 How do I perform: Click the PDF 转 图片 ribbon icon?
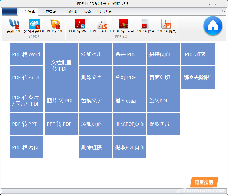pyautogui.click(x=145, y=26)
